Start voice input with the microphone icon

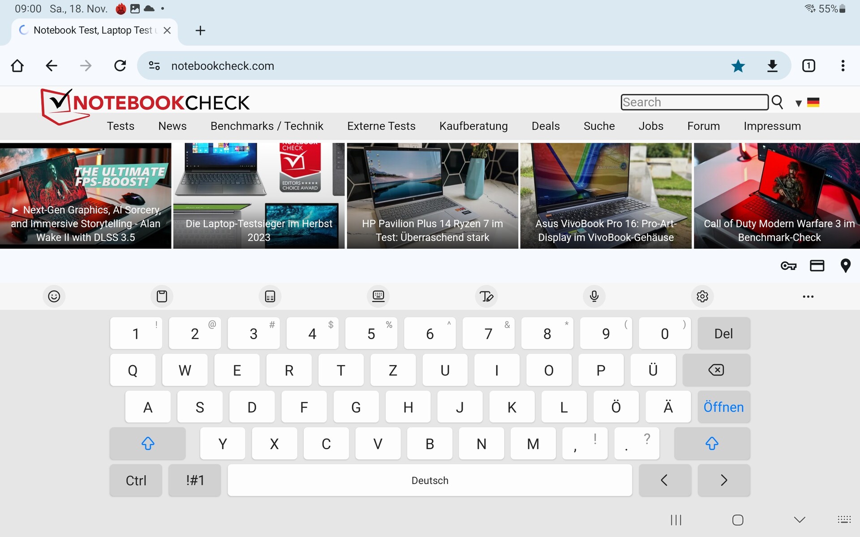pyautogui.click(x=594, y=296)
